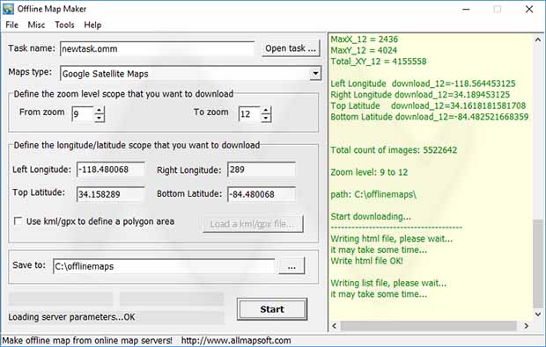This screenshot has height=347, width=546.
Task: Click the Top Latitude field
Action: pos(110,194)
